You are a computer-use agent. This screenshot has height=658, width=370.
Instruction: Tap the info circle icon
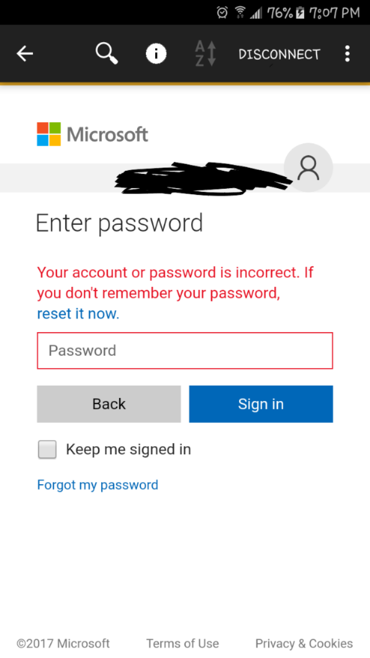[x=156, y=53]
